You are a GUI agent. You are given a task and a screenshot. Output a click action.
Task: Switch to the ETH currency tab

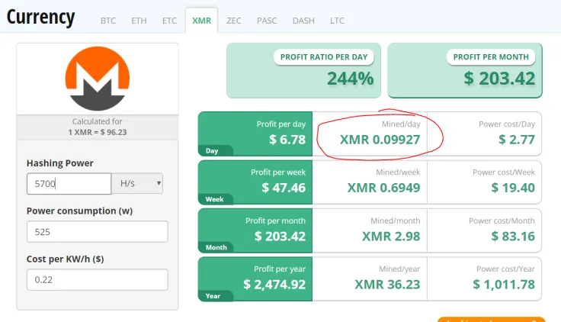click(139, 21)
